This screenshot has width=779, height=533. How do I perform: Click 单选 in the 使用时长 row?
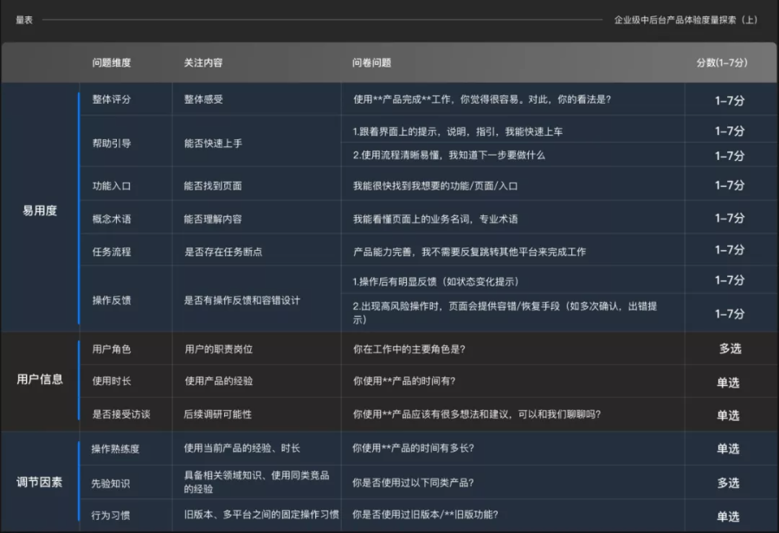(x=728, y=382)
